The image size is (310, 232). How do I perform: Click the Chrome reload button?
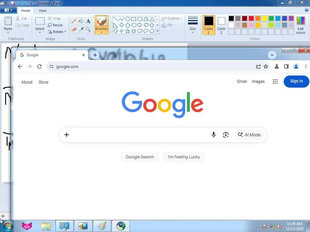[39, 66]
